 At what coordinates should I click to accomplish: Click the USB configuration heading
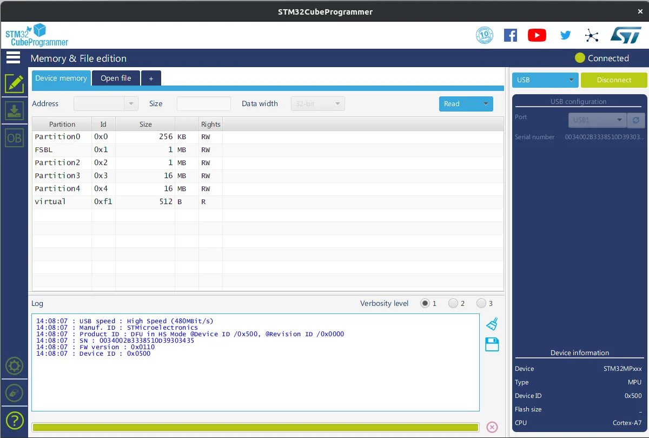pos(579,102)
